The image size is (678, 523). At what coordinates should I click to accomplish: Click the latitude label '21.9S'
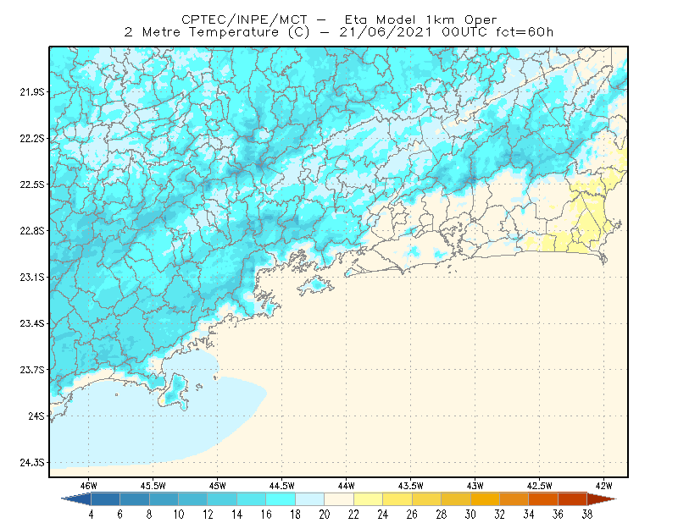[x=31, y=92]
